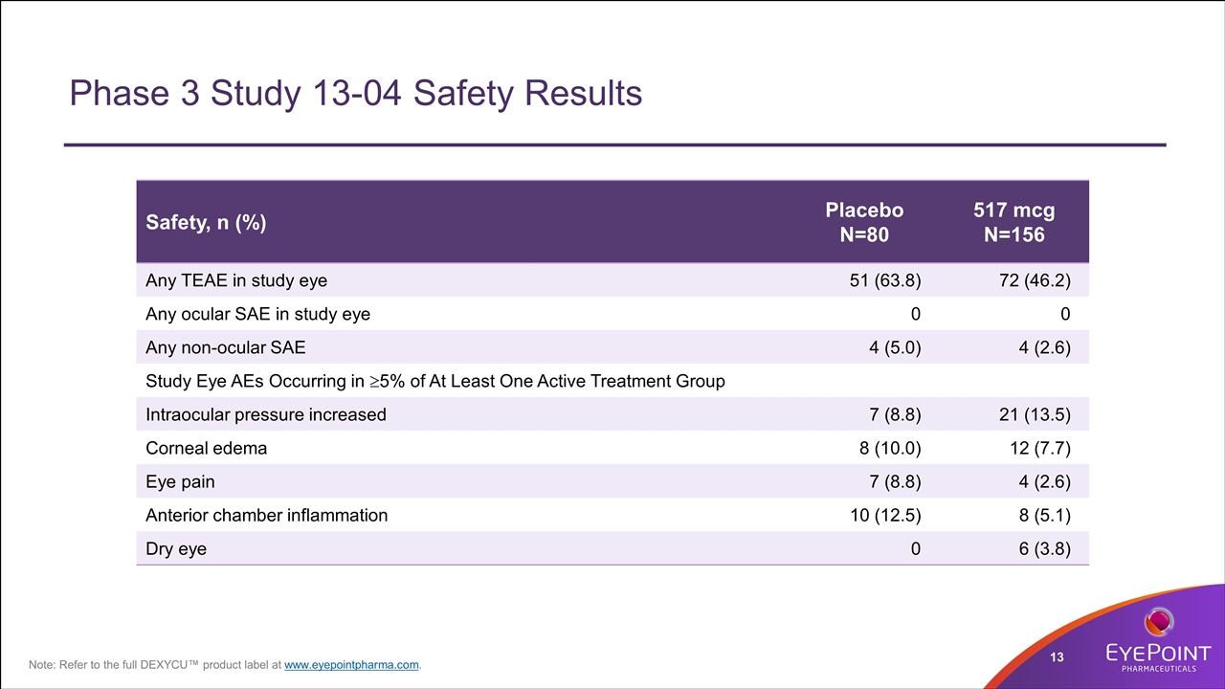Select the 'Study Eye AEs Occurring in ≥5%' subheading

pos(434,381)
